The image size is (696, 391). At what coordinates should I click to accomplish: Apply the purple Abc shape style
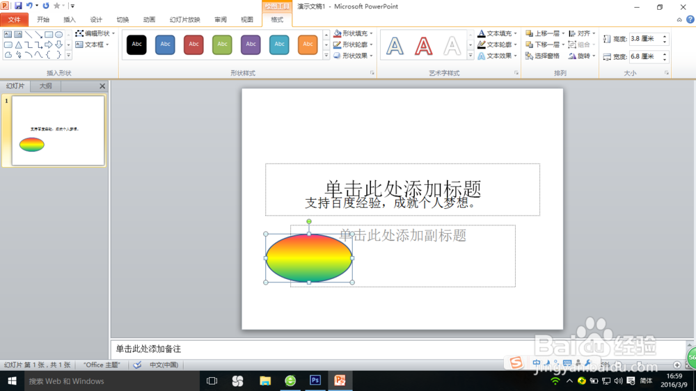click(251, 45)
